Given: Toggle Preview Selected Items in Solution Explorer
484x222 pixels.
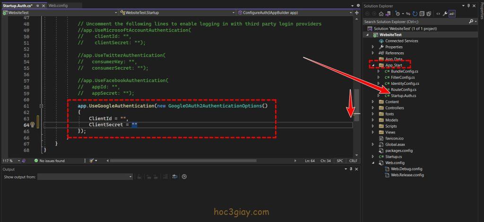Looking at the screenshot, I should [452, 14].
